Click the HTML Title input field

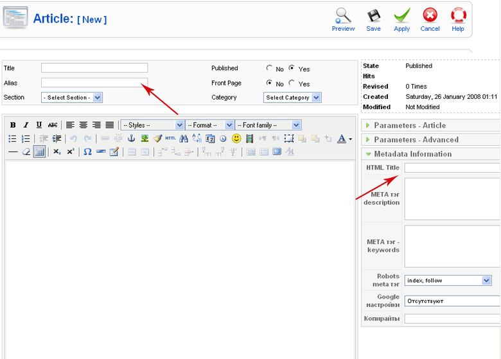tap(452, 168)
